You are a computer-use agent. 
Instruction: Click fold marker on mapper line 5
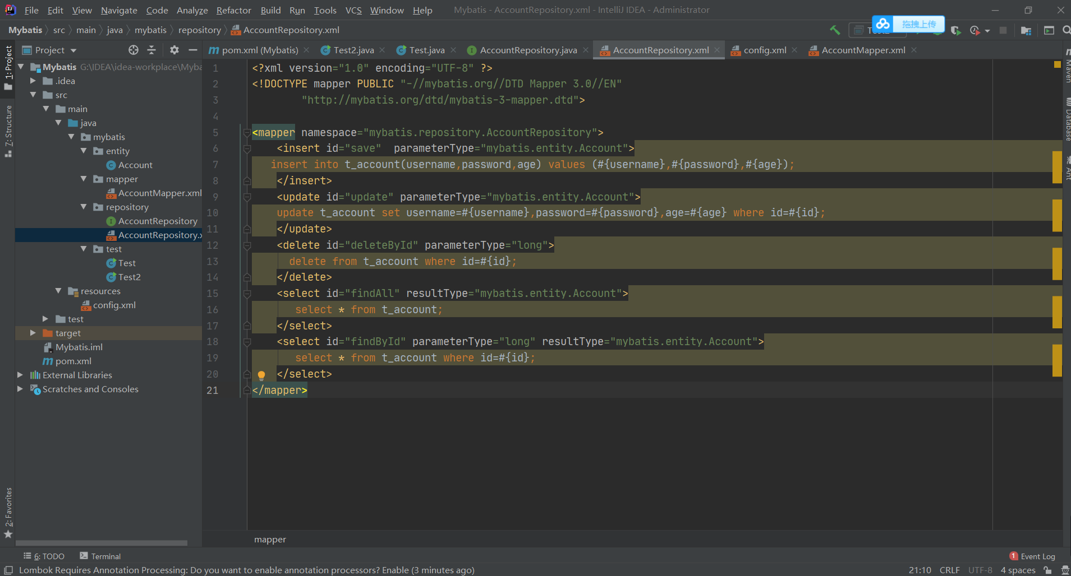click(247, 133)
